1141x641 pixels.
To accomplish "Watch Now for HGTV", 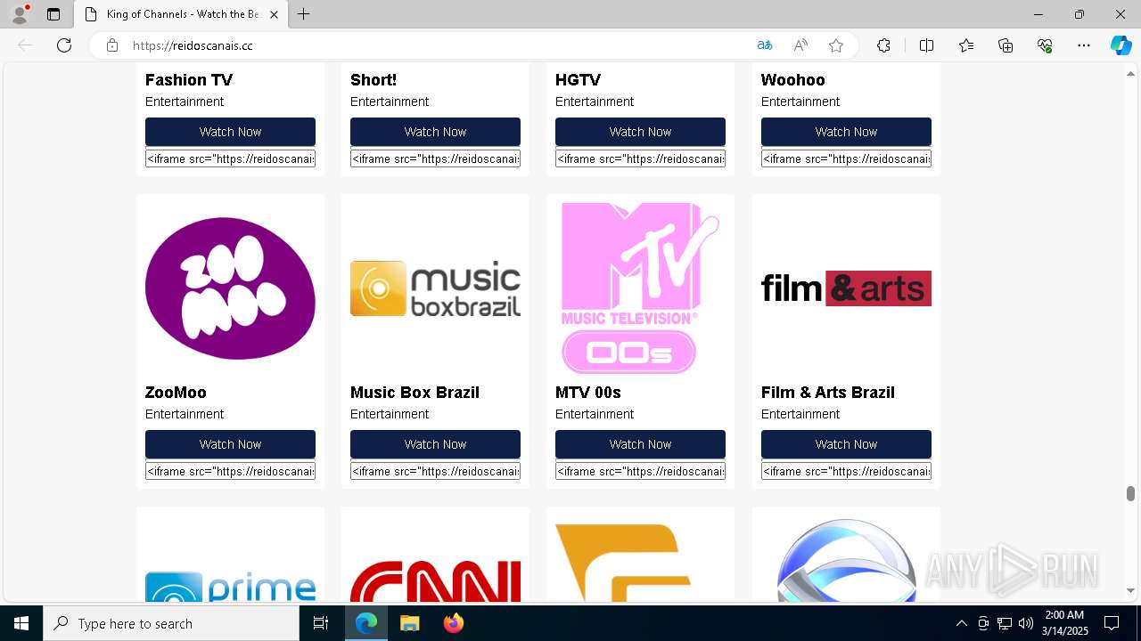I will (x=640, y=132).
